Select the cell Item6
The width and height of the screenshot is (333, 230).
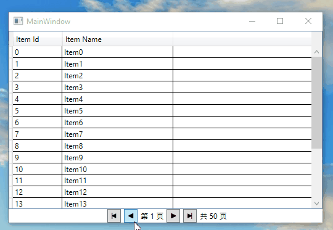pyautogui.click(x=118, y=122)
